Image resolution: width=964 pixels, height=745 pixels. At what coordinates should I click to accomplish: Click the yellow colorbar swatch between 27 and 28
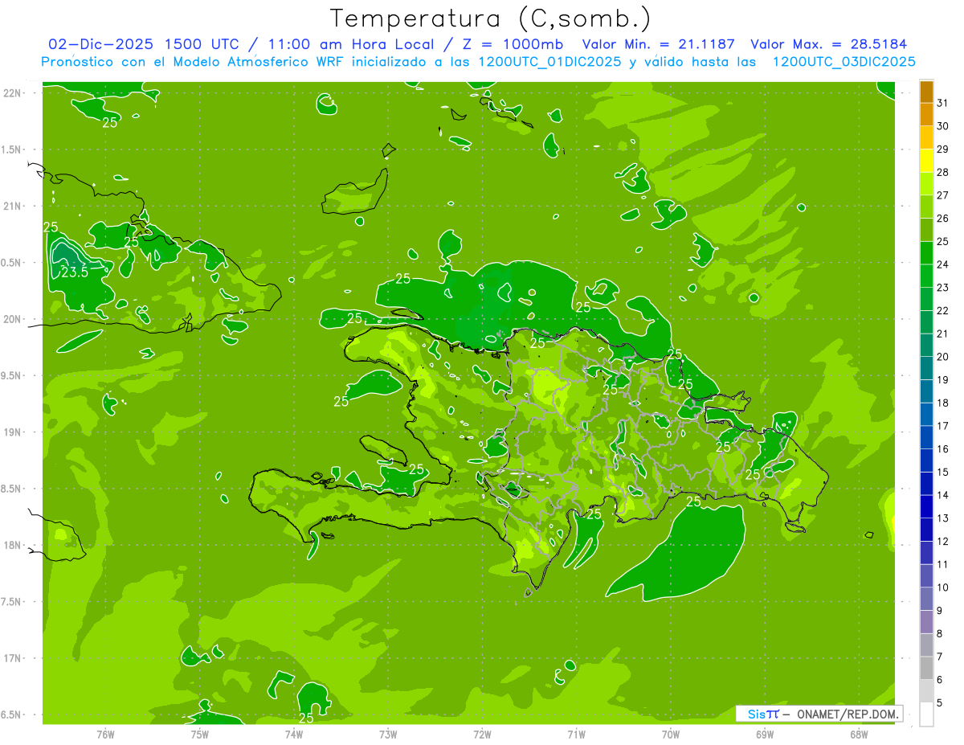[926, 184]
